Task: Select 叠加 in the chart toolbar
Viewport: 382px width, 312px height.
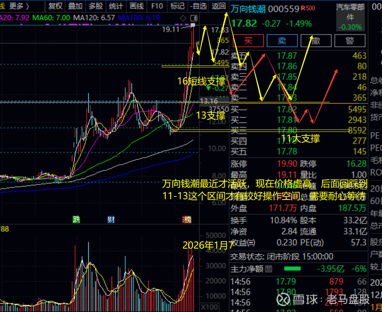Action: (x=75, y=6)
